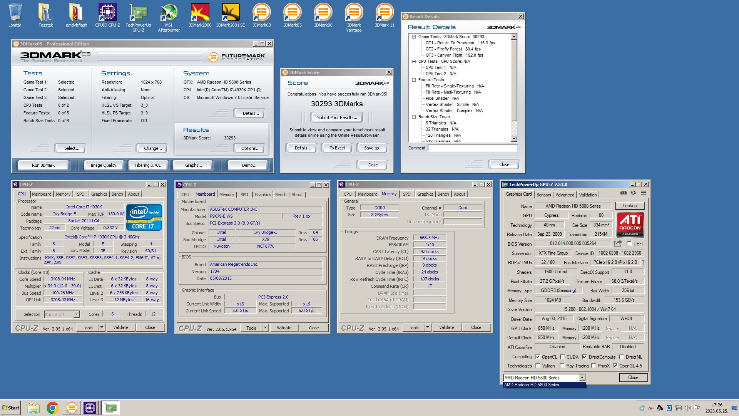The height and width of the screenshot is (416, 739).
Task: Open Google Chrome from the taskbar
Action: (53, 408)
